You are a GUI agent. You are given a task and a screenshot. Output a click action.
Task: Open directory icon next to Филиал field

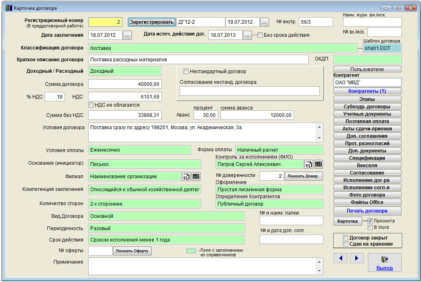point(186,177)
